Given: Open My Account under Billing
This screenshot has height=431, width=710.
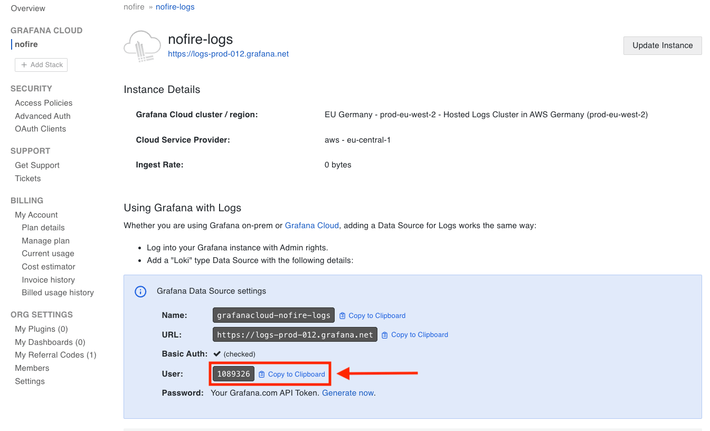Looking at the screenshot, I should [x=36, y=215].
